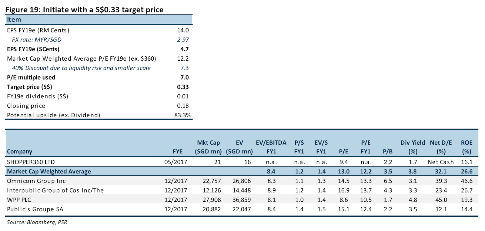Select the SHOPPER360 LTD row name

tap(31, 162)
